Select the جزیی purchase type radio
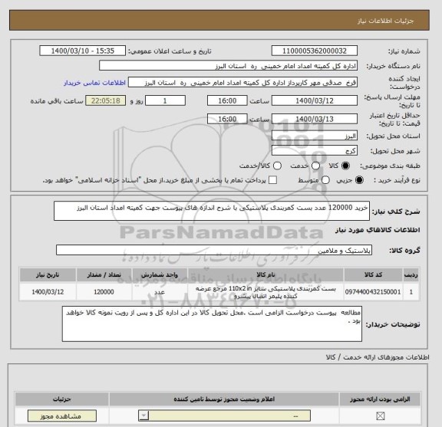 coord(359,180)
